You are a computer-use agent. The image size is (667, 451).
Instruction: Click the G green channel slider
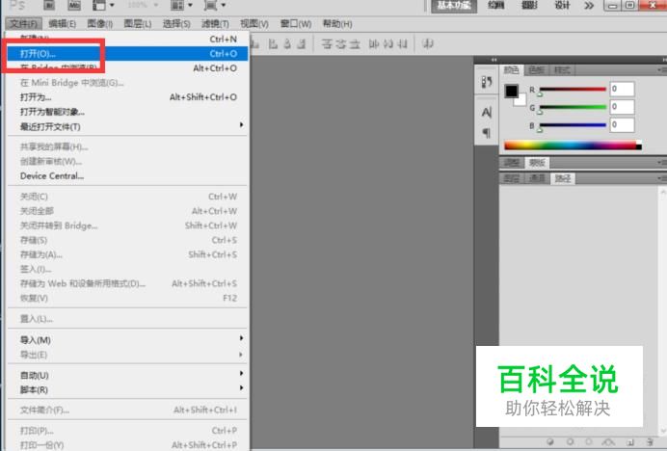pyautogui.click(x=573, y=107)
